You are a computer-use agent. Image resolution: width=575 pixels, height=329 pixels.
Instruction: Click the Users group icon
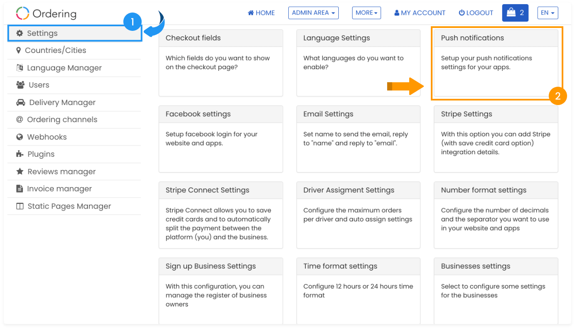[x=20, y=85]
